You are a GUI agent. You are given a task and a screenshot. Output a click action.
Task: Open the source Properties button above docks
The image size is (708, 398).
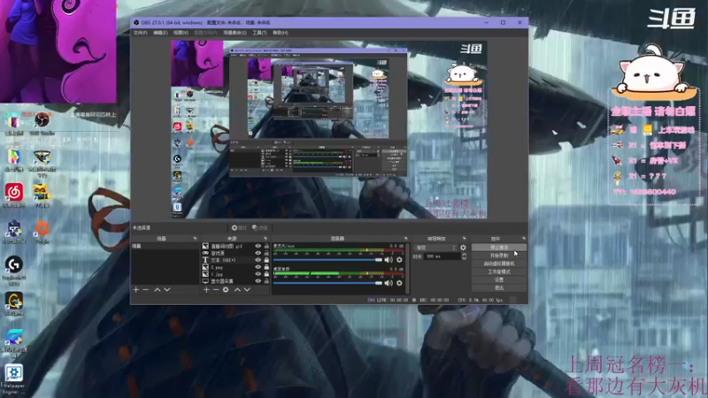click(239, 228)
